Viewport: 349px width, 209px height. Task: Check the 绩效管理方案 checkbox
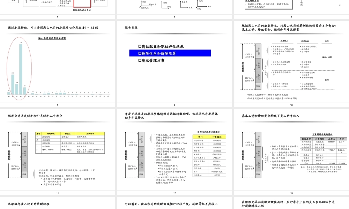click(x=140, y=60)
